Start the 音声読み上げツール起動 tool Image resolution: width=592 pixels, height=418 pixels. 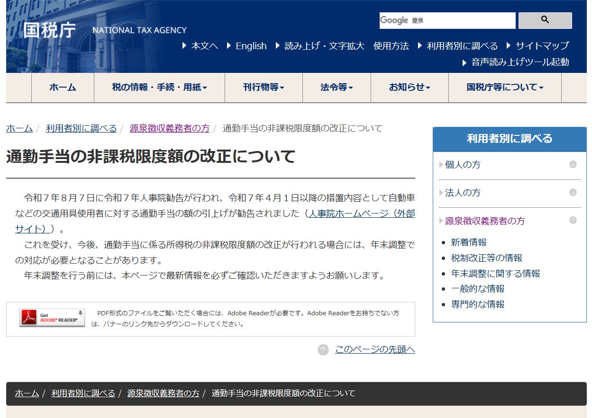coord(519,62)
